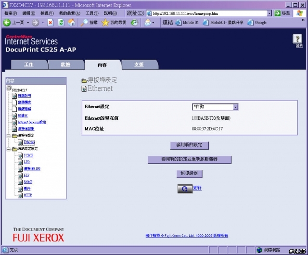Screen dimensions: 308x255
Task: Switch to the 支援 tab
Action: [139, 64]
